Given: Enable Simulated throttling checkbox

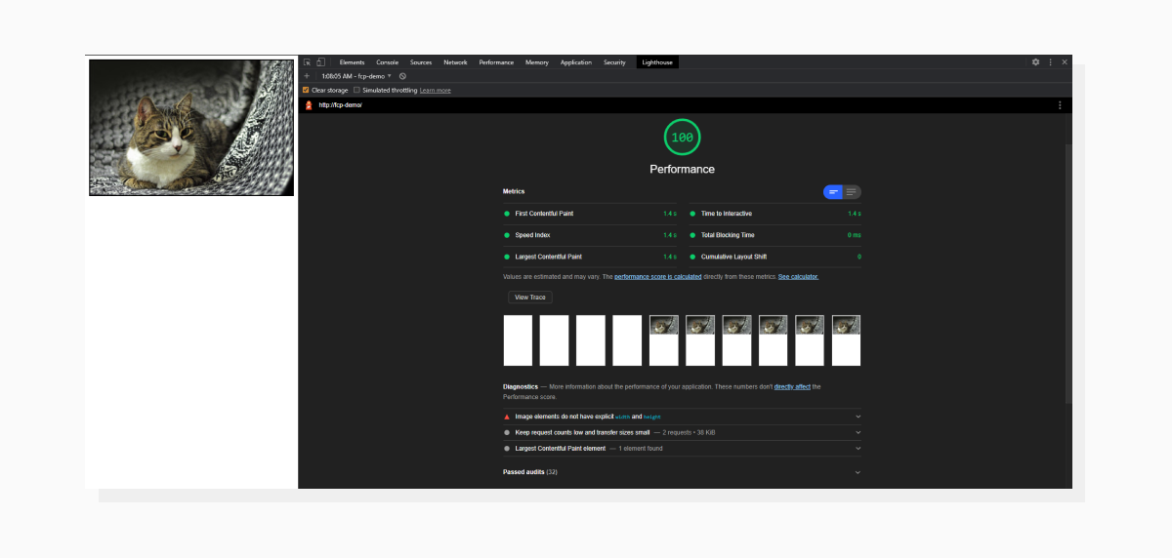Looking at the screenshot, I should 356,90.
